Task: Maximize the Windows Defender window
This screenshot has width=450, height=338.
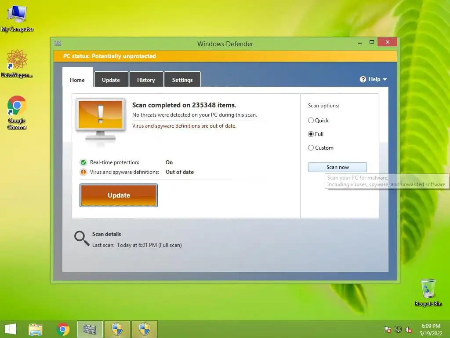Action: 372,42
